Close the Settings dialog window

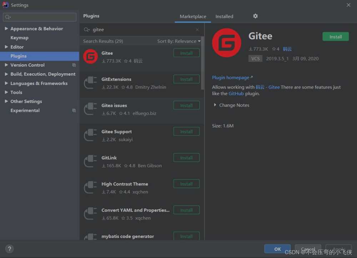pyautogui.click(x=348, y=5)
